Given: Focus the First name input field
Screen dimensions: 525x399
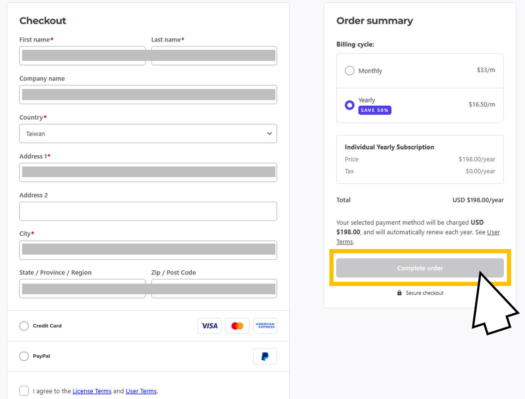Looking at the screenshot, I should tap(83, 55).
